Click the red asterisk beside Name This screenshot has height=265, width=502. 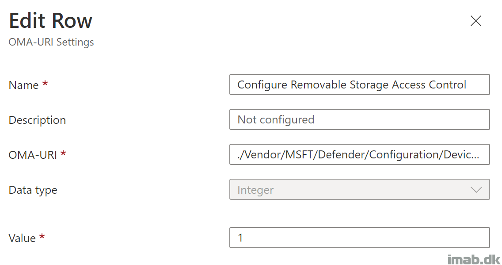pos(45,83)
